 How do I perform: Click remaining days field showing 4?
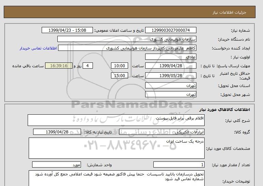[87, 66]
